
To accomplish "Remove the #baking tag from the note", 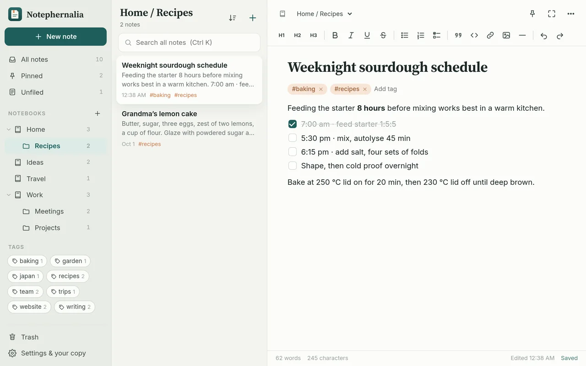I will pyautogui.click(x=321, y=89).
